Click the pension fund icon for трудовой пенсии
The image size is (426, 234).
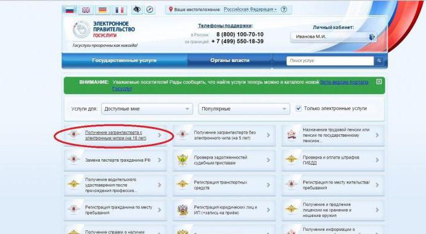292,135
